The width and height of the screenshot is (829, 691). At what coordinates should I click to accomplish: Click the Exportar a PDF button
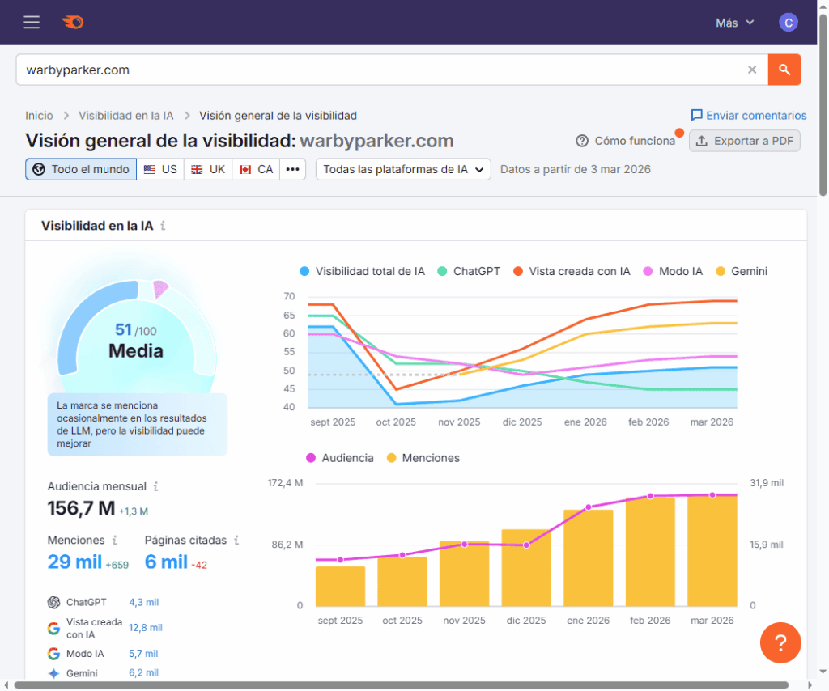(744, 141)
